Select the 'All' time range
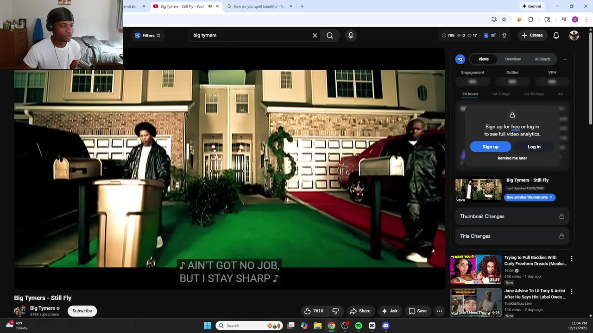Screen dimensions: 593x333 [560, 94]
